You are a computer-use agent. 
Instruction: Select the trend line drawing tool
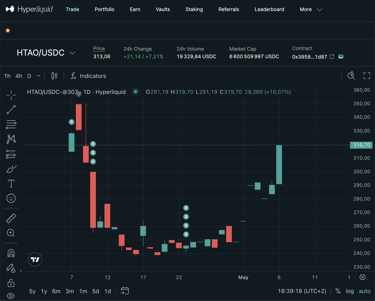(x=11, y=110)
